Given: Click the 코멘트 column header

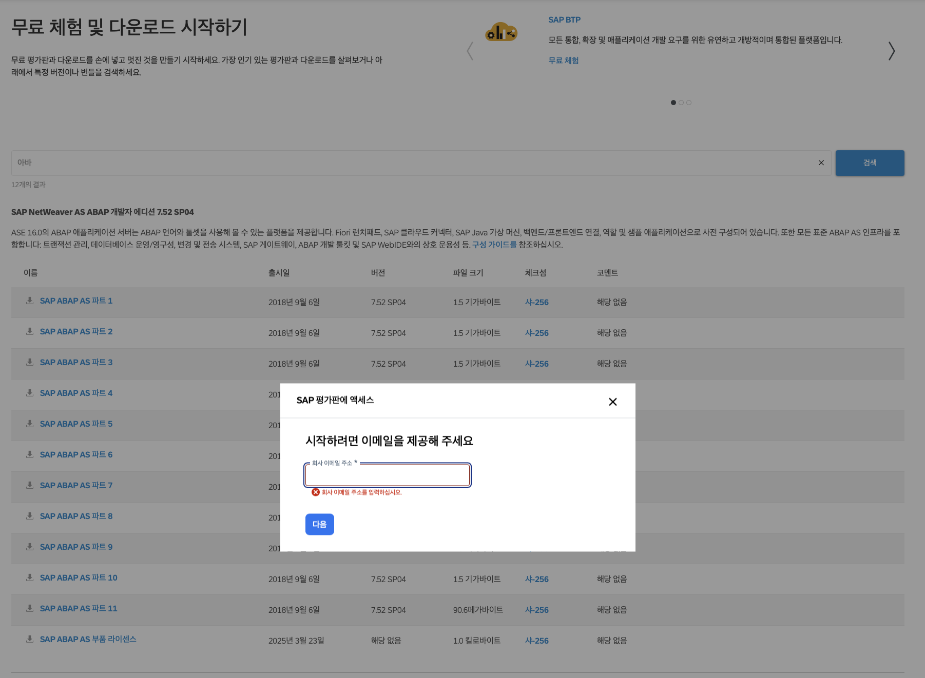Looking at the screenshot, I should [x=608, y=272].
